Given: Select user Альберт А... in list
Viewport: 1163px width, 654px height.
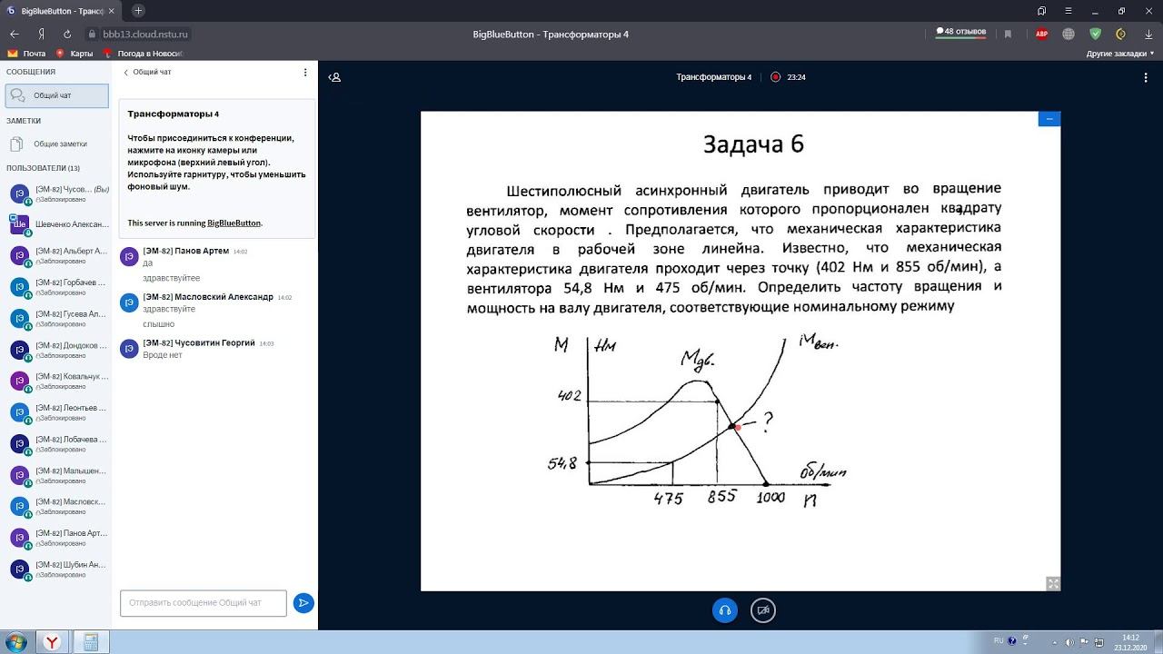Looking at the screenshot, I should (x=56, y=255).
